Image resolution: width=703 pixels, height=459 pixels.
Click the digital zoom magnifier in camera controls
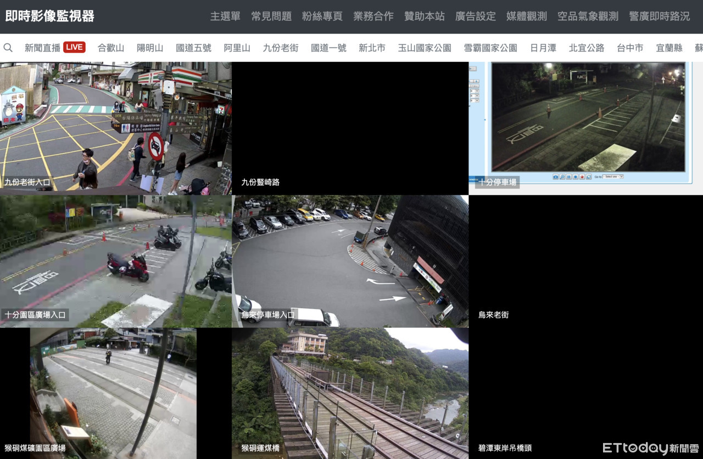pos(562,177)
